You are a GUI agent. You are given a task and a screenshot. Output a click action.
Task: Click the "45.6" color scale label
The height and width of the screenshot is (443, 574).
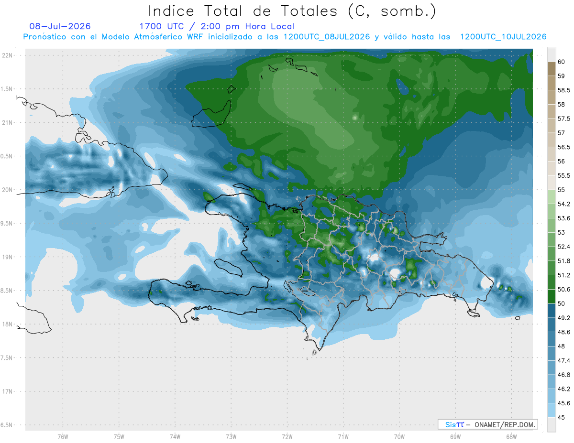(x=563, y=403)
